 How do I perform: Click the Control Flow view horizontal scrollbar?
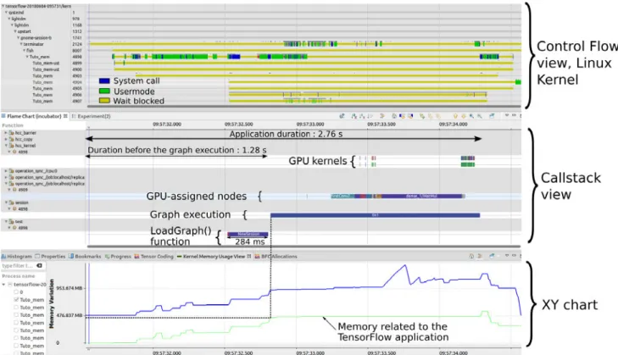click(303, 107)
